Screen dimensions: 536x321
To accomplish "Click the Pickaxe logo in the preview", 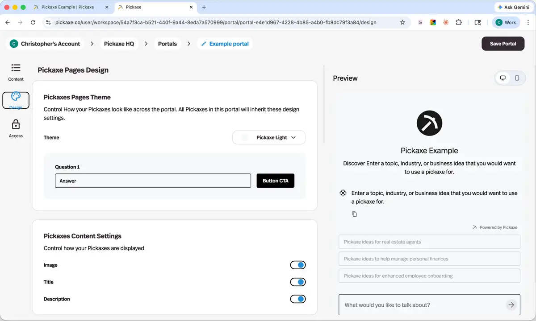I will click(x=429, y=123).
